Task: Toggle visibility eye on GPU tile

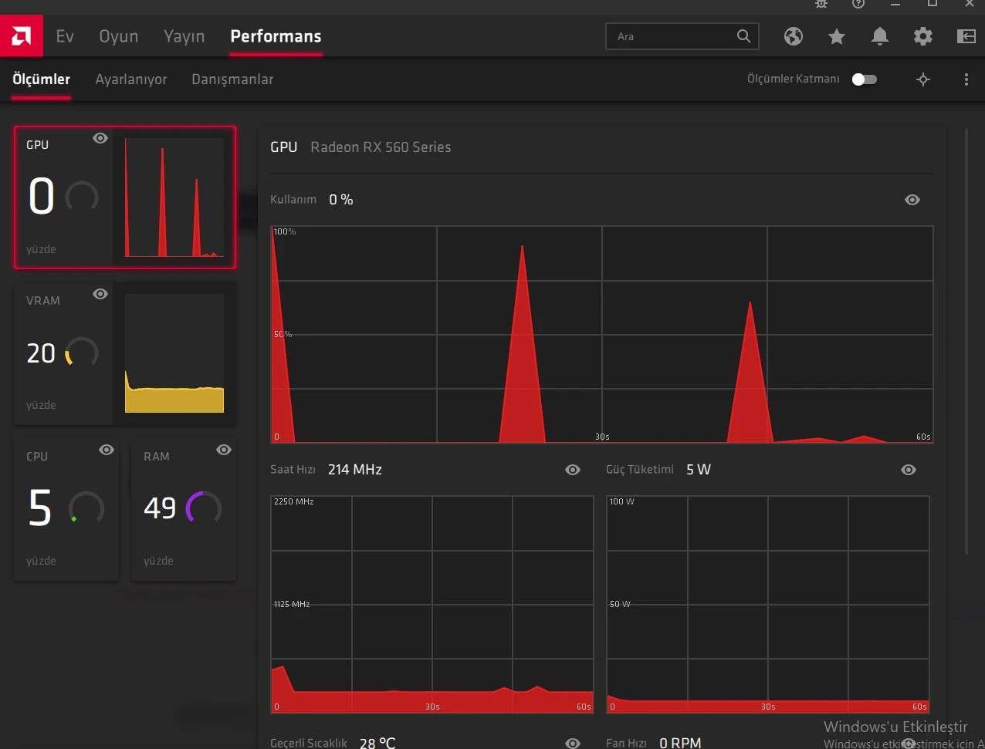Action: click(100, 138)
